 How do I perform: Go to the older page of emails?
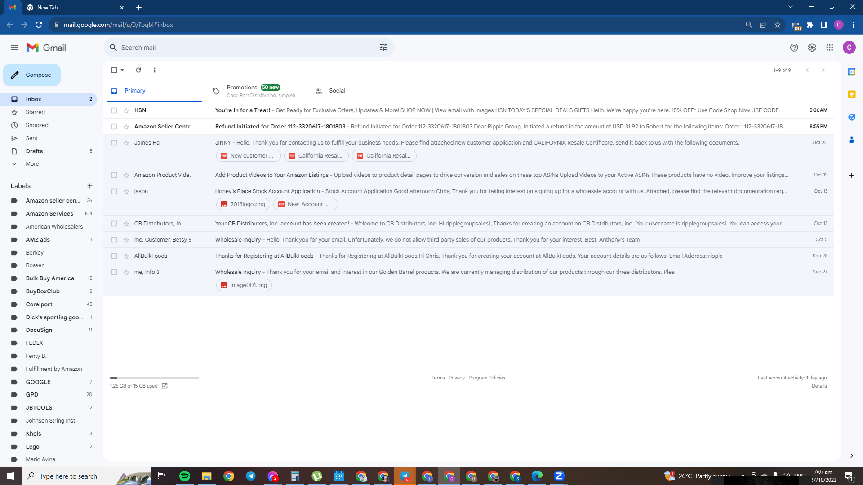[823, 70]
